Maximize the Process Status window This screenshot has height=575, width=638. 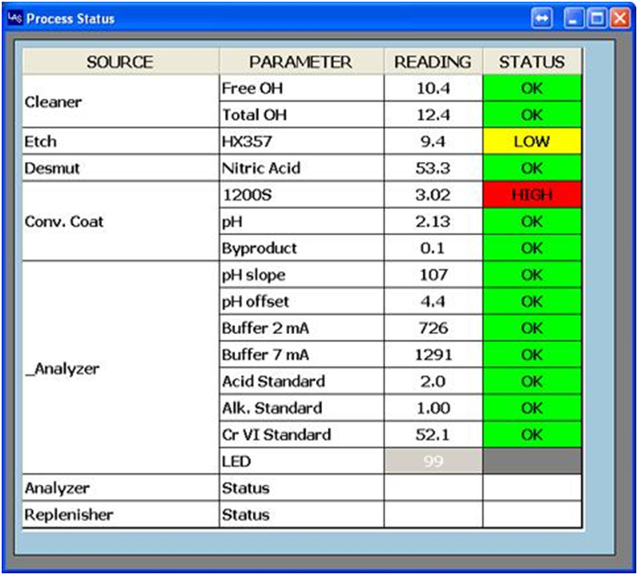click(x=597, y=19)
